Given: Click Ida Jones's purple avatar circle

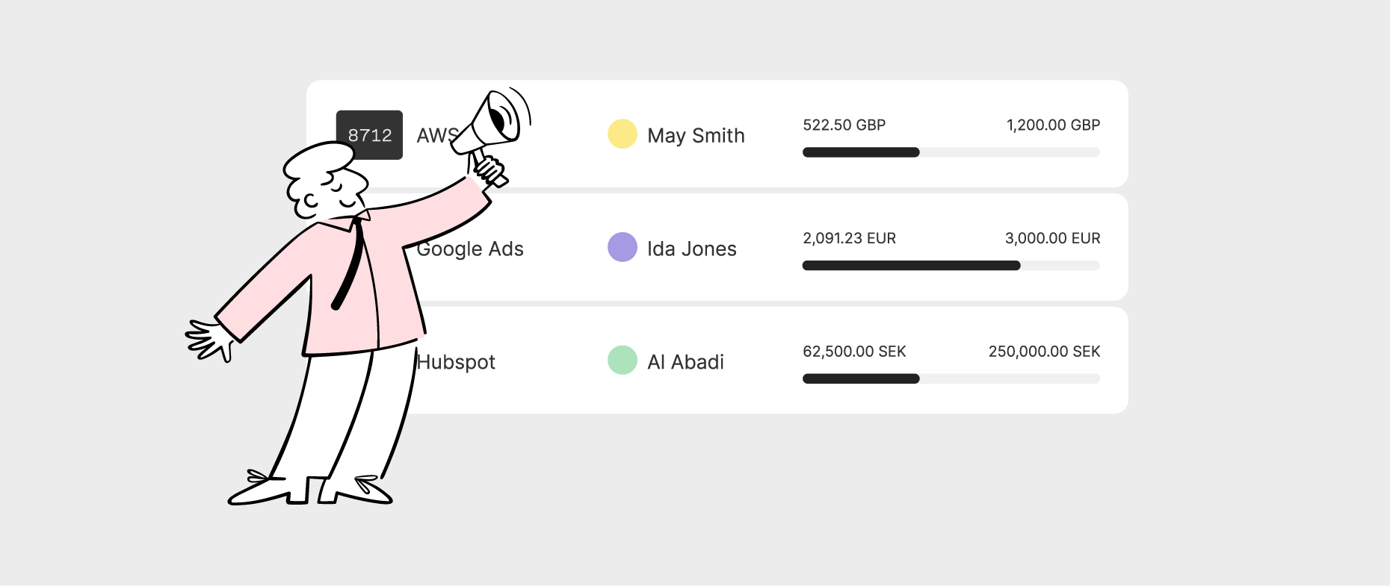Looking at the screenshot, I should click(x=622, y=247).
